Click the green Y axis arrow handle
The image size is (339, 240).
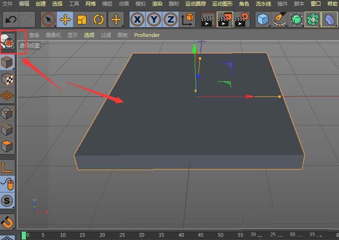(x=194, y=48)
